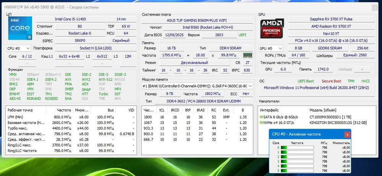This screenshot has height=176, width=382.
Task: Select the Intel Core i5-11400 name field
Action: (x=70, y=19)
